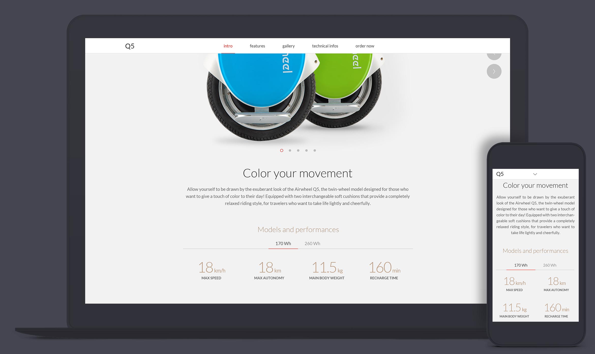Viewport: 595px width, 354px height.
Task: Expand the phone menu chevron
Action: pyautogui.click(x=535, y=174)
